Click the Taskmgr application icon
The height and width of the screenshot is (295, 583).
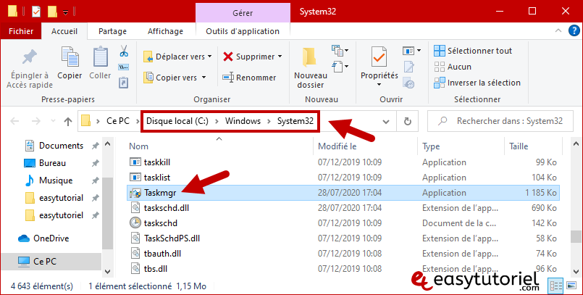pos(135,193)
